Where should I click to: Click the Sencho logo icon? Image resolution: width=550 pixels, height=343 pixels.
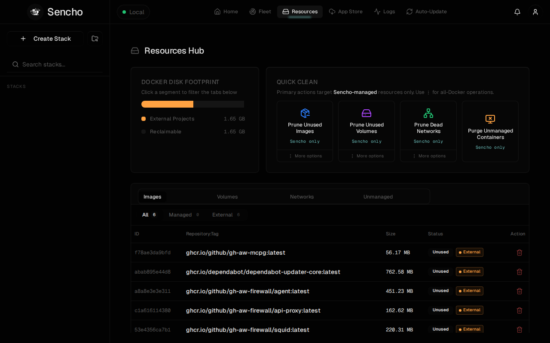point(35,12)
